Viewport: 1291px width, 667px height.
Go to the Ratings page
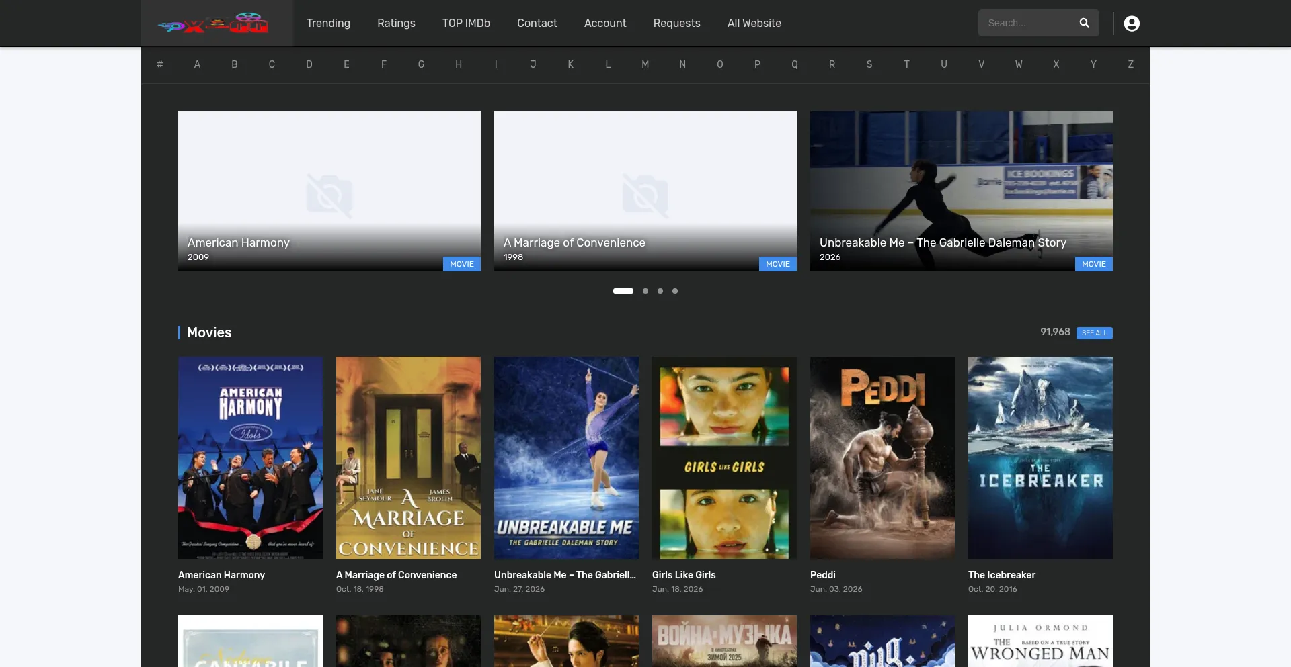pyautogui.click(x=396, y=23)
